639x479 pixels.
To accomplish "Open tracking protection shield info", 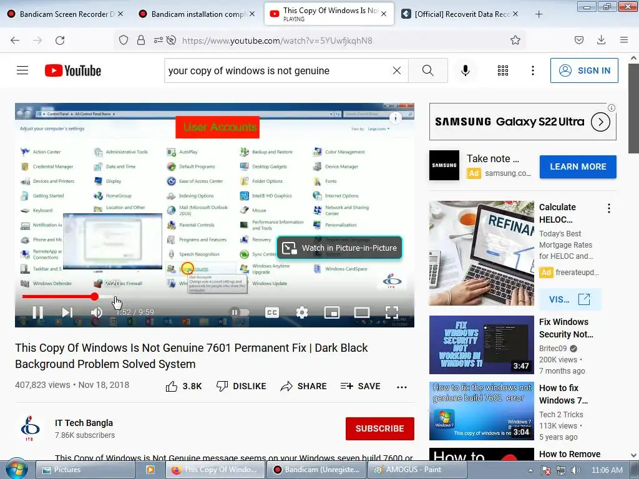I will point(124,40).
